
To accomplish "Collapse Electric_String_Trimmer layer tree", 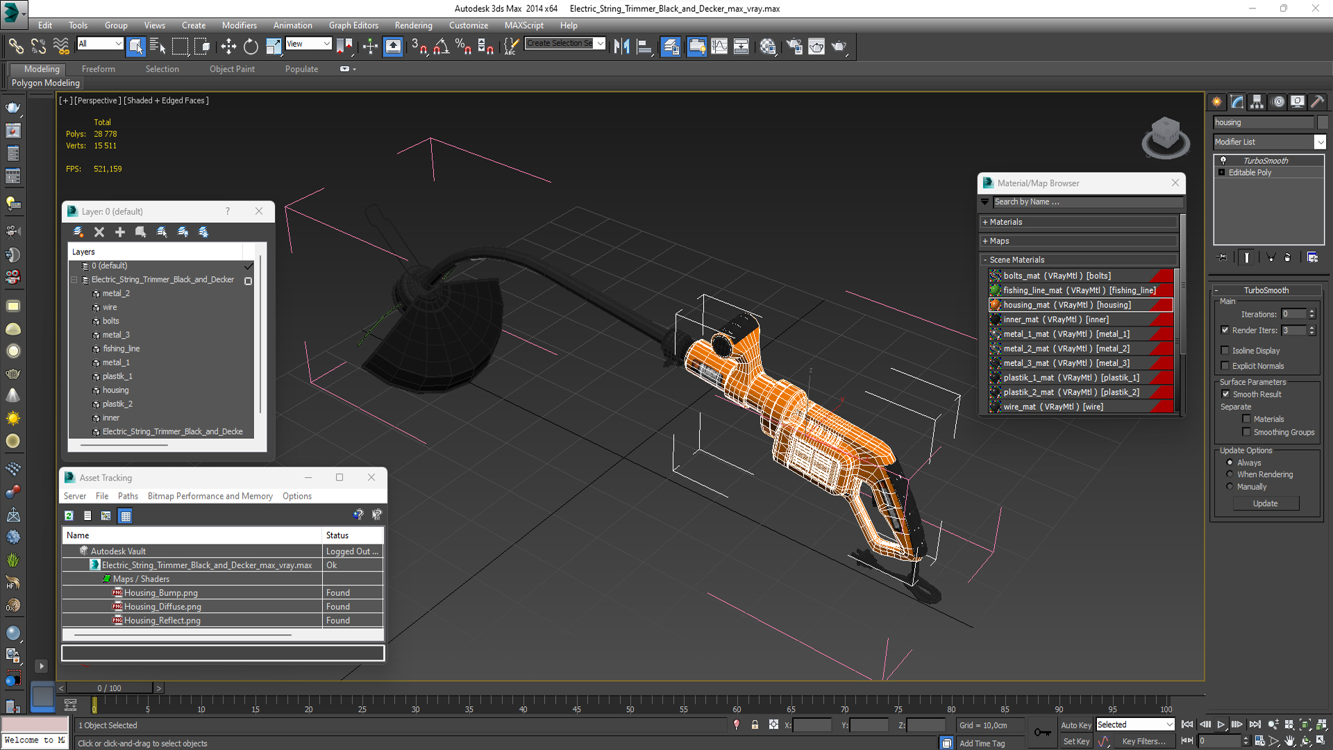I will click(74, 280).
